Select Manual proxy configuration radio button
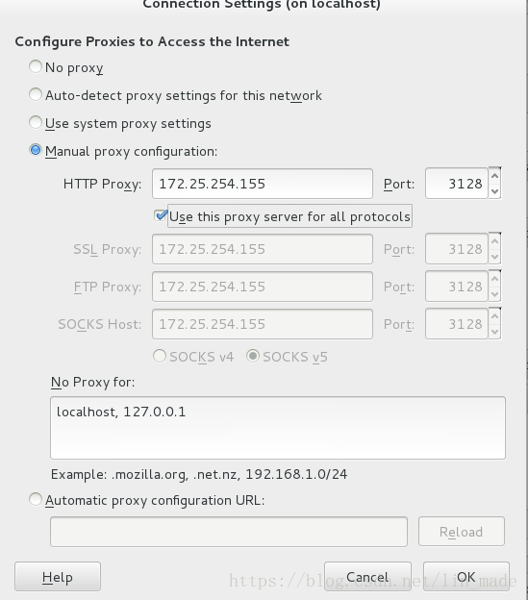This screenshot has height=600, width=528. click(36, 150)
